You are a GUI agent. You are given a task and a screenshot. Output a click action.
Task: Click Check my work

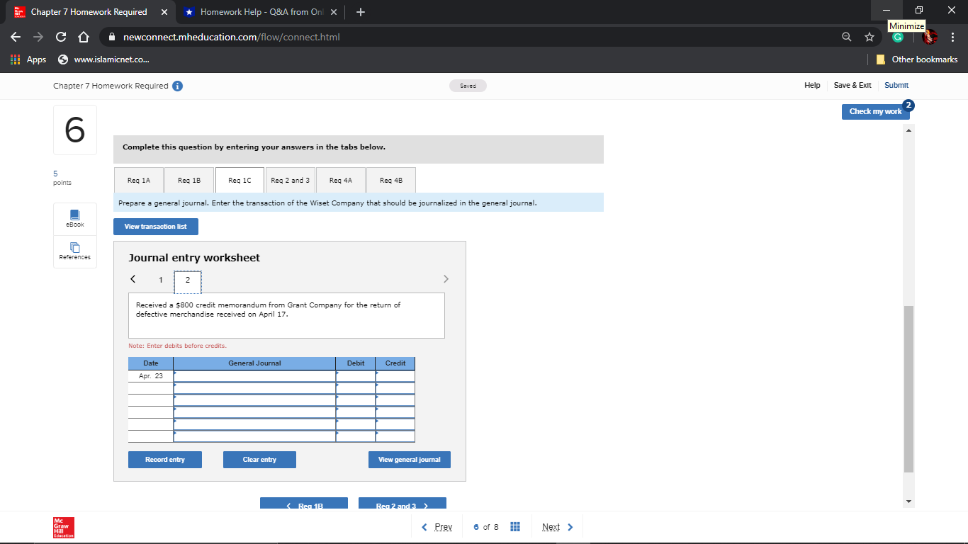coord(876,111)
